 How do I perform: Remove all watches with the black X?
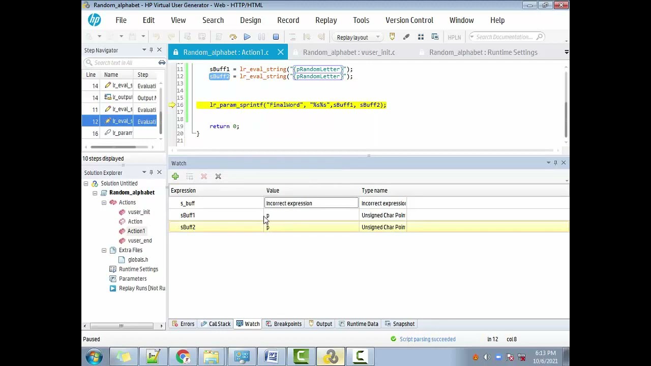click(218, 176)
